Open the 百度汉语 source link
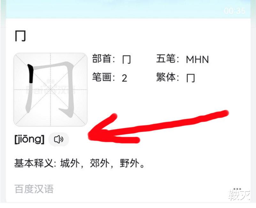The width and height of the screenshot is (256, 208). point(34,189)
